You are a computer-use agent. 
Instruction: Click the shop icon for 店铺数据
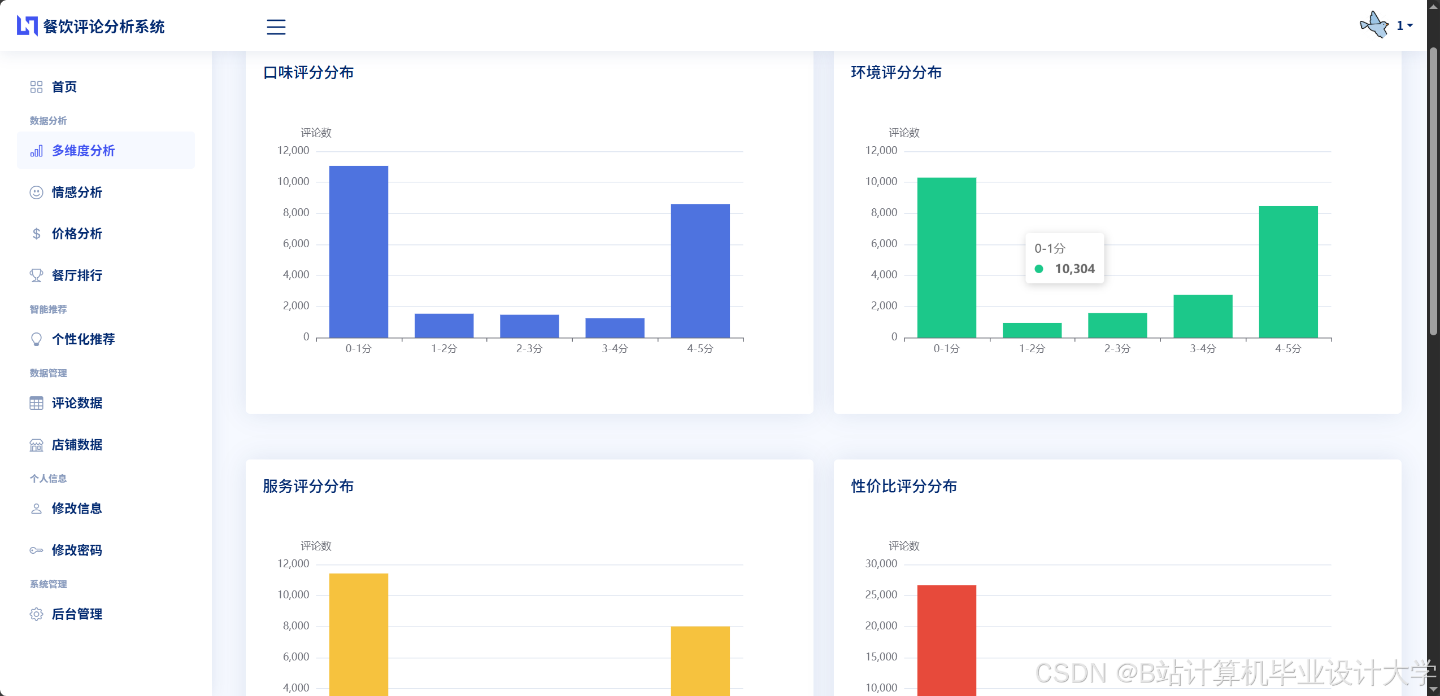point(36,445)
